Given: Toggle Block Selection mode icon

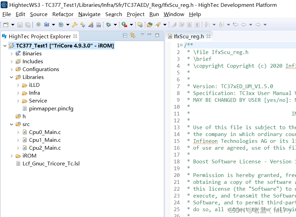Looking at the screenshot, I should coord(189,25).
